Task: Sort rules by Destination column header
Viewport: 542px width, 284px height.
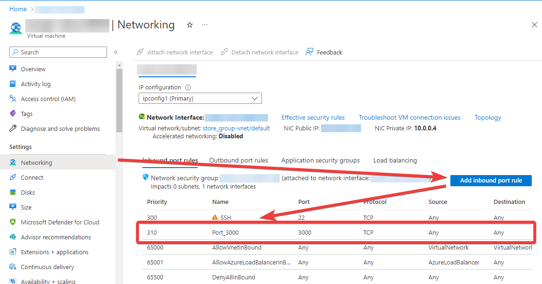Action: click(x=509, y=202)
